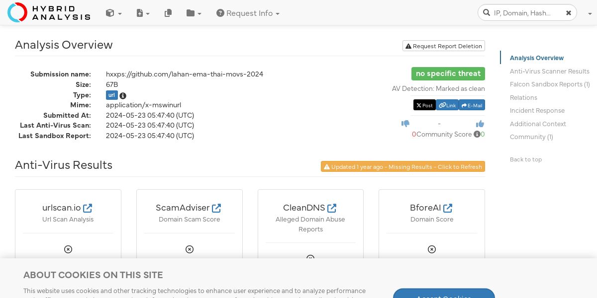Image resolution: width=597 pixels, height=298 pixels.
Task: Open the Hybrid Analysis logo home link
Action: (49, 12)
